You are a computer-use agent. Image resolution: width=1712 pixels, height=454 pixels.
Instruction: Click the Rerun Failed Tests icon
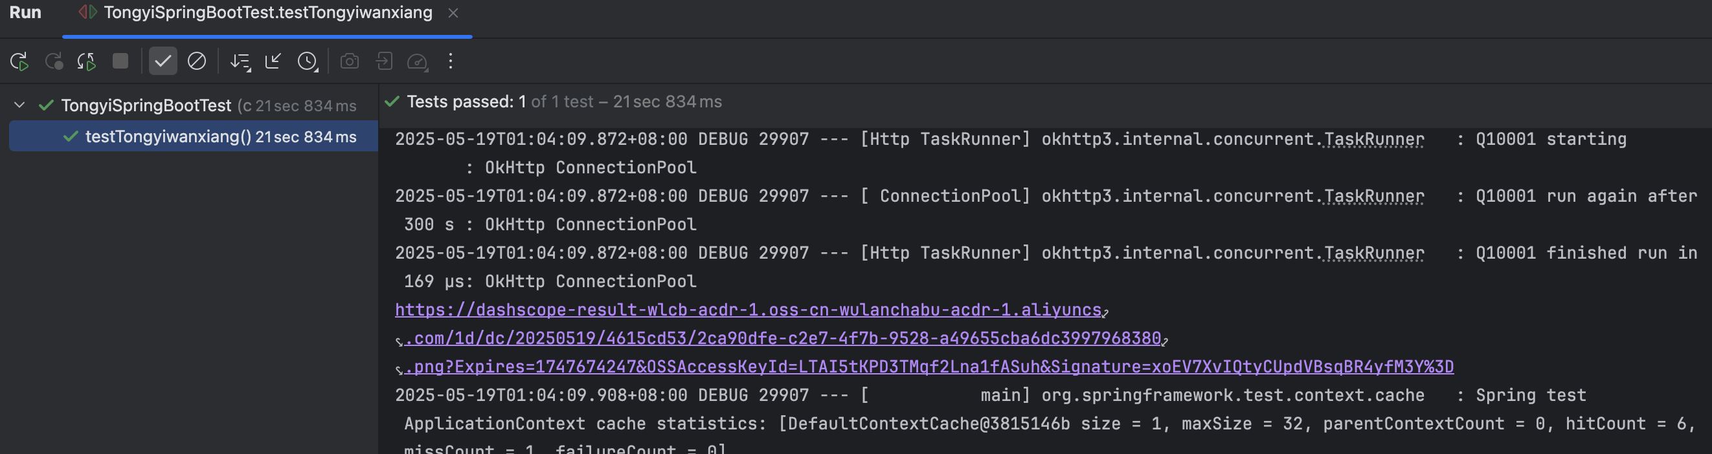tap(54, 61)
